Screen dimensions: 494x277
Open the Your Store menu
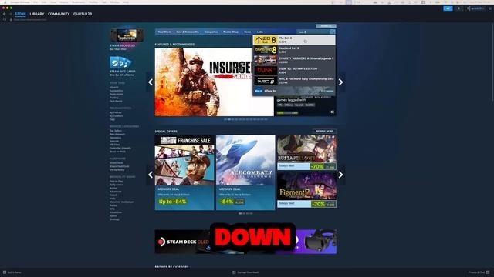pyautogui.click(x=164, y=32)
